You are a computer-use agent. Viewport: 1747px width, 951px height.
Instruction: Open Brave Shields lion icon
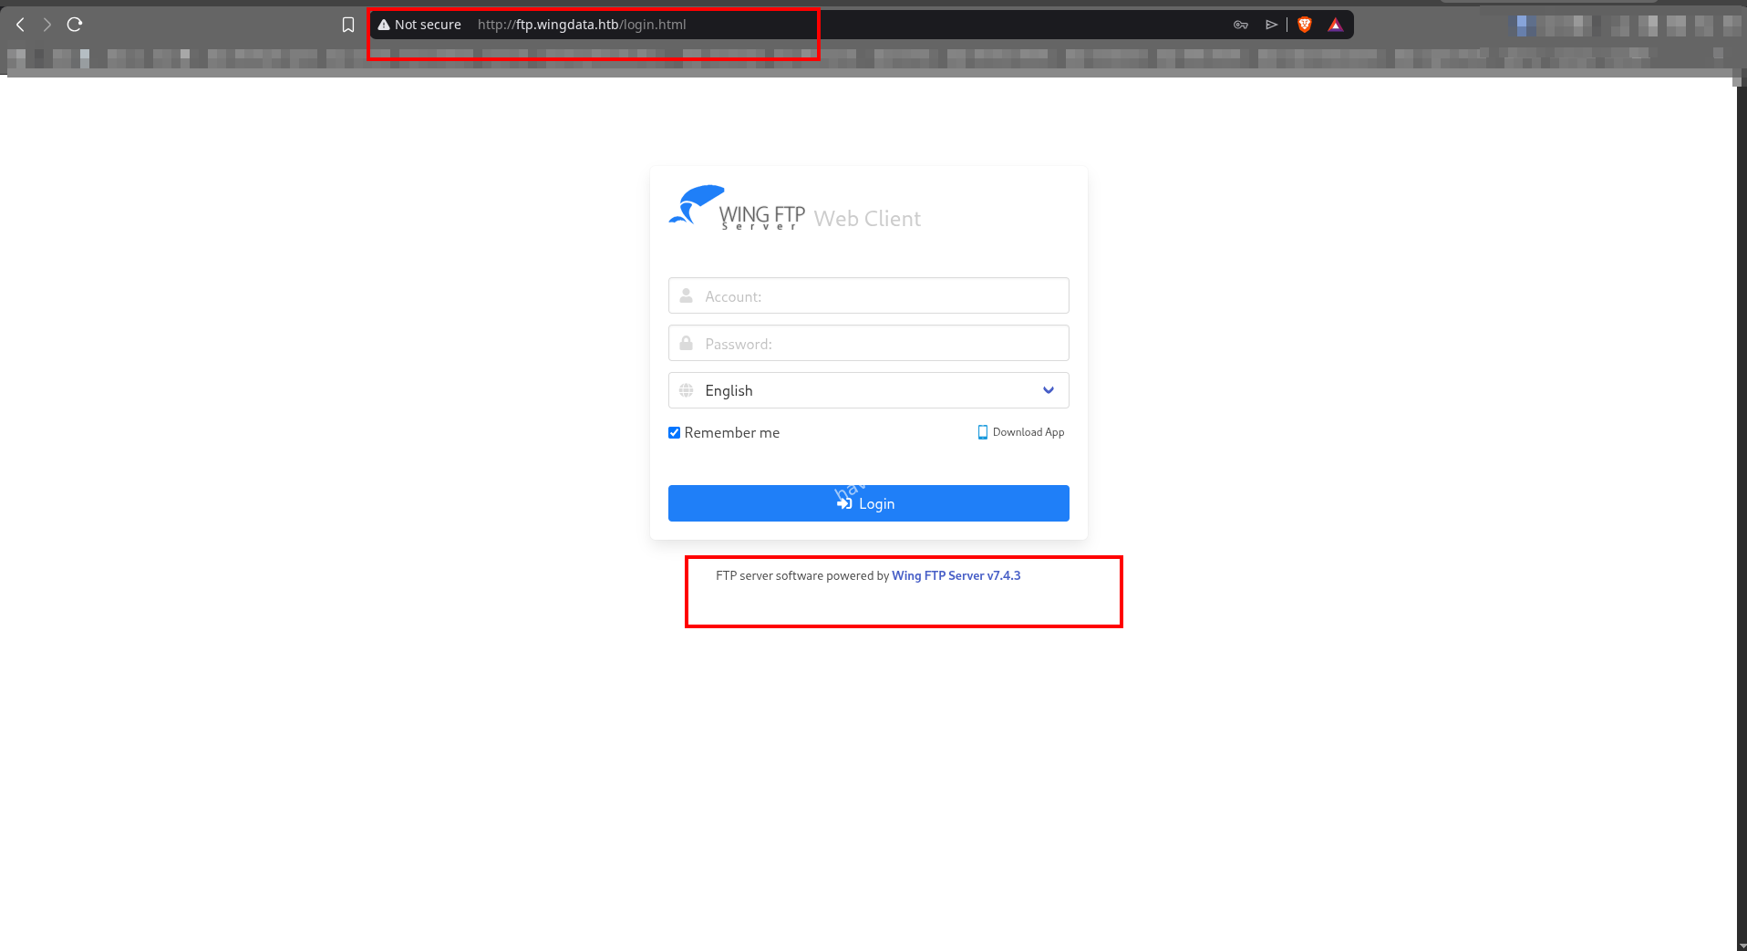coord(1305,25)
